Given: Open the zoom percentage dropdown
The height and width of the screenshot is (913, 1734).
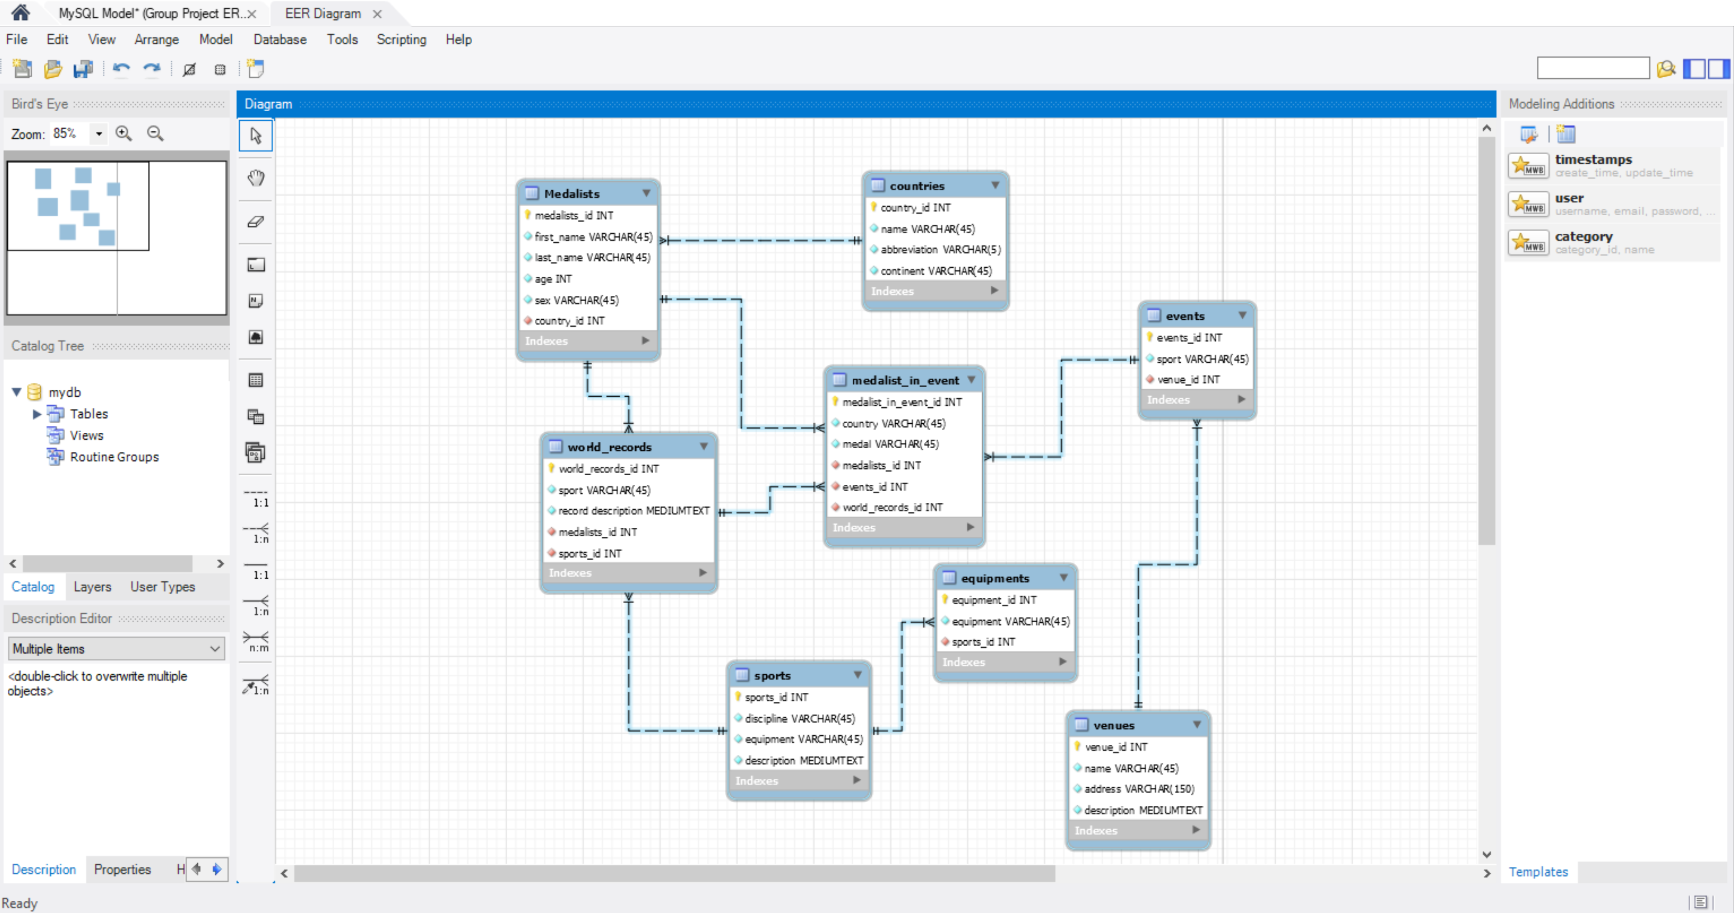Looking at the screenshot, I should click(x=99, y=133).
